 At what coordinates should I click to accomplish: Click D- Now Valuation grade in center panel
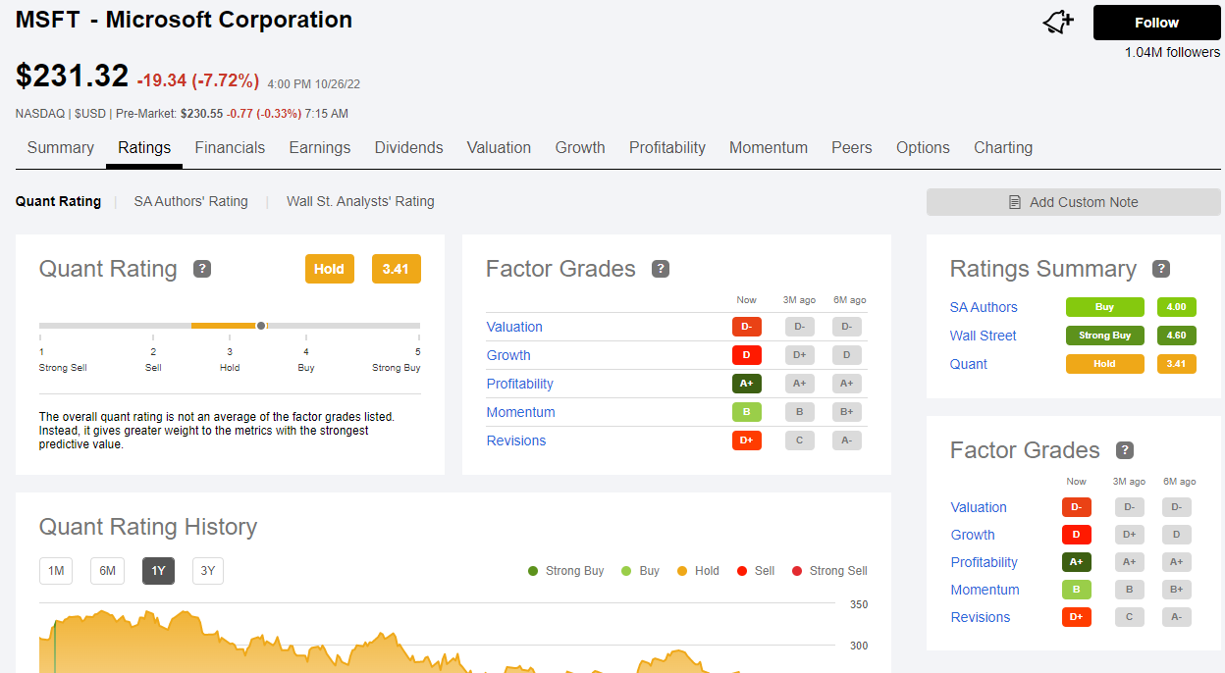(747, 327)
